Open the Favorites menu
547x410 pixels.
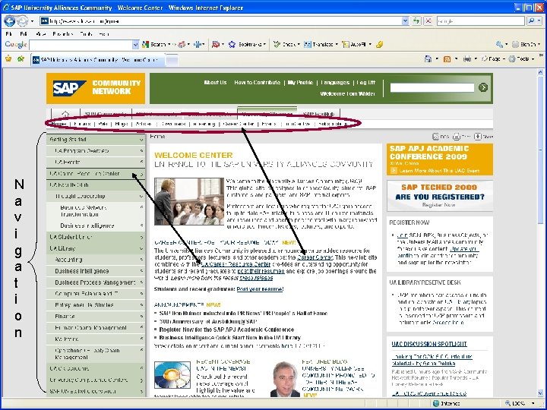coord(63,34)
